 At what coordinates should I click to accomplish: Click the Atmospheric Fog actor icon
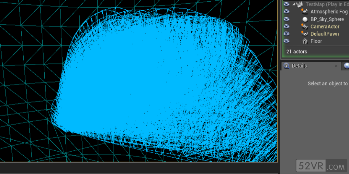coord(304,12)
